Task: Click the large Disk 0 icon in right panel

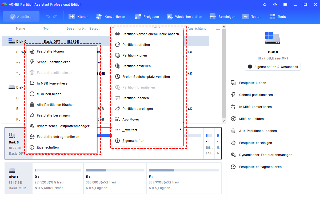Action: click(x=273, y=38)
